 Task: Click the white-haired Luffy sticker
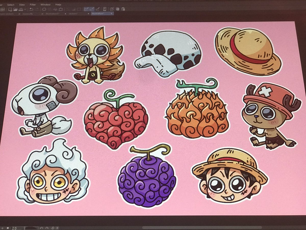(53, 172)
